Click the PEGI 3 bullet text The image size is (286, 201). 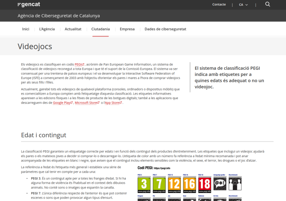click(x=79, y=183)
